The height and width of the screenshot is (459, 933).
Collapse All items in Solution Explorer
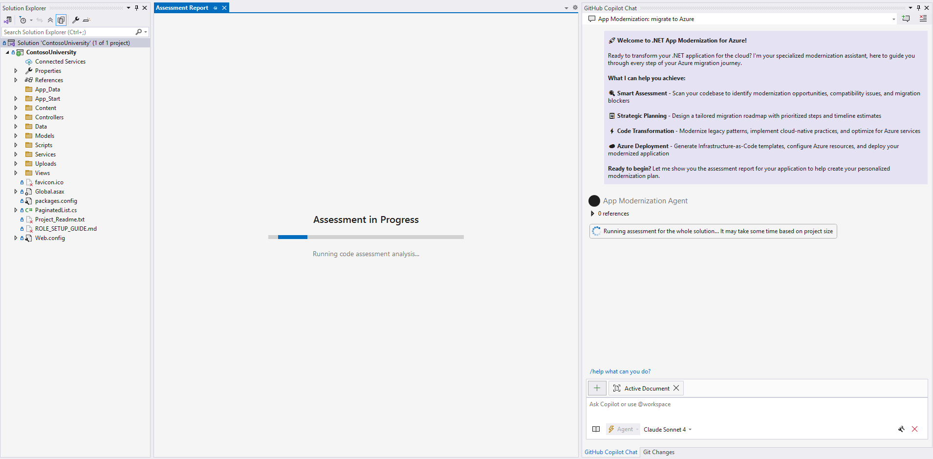pos(50,20)
